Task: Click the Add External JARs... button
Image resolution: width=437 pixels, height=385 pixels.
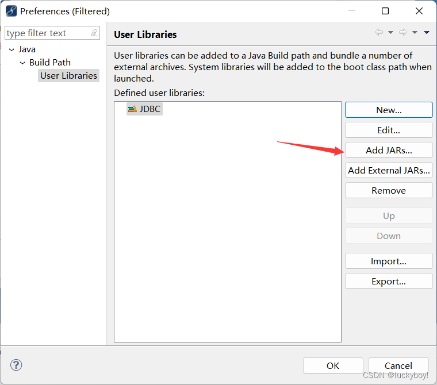Action: pyautogui.click(x=389, y=170)
